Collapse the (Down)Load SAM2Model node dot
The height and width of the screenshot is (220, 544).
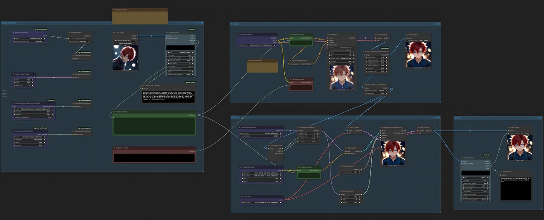click(13, 131)
